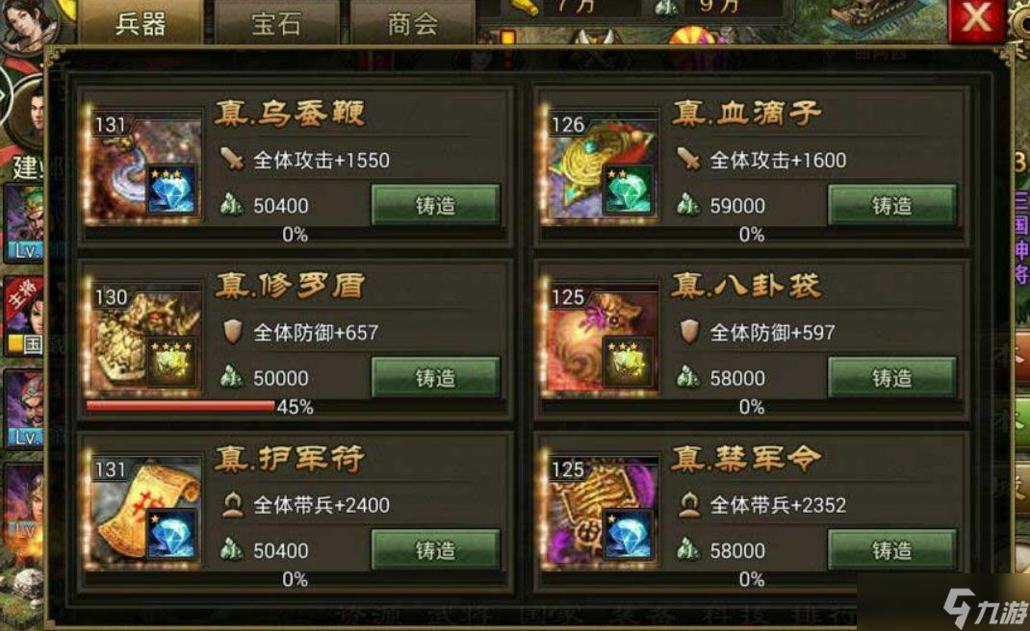Select the 真.八卦袋 bag icon

[603, 341]
